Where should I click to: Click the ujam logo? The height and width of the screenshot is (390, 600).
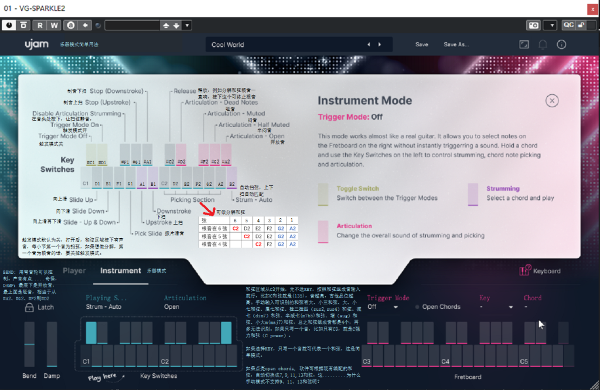pyautogui.click(x=37, y=45)
